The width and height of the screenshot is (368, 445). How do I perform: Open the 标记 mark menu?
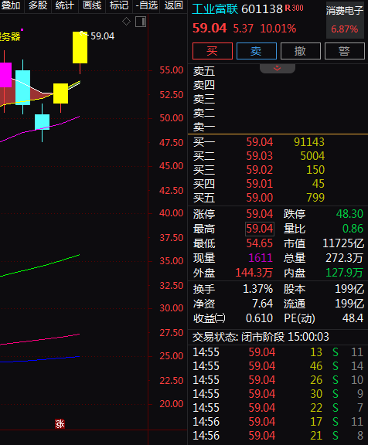(119, 5)
